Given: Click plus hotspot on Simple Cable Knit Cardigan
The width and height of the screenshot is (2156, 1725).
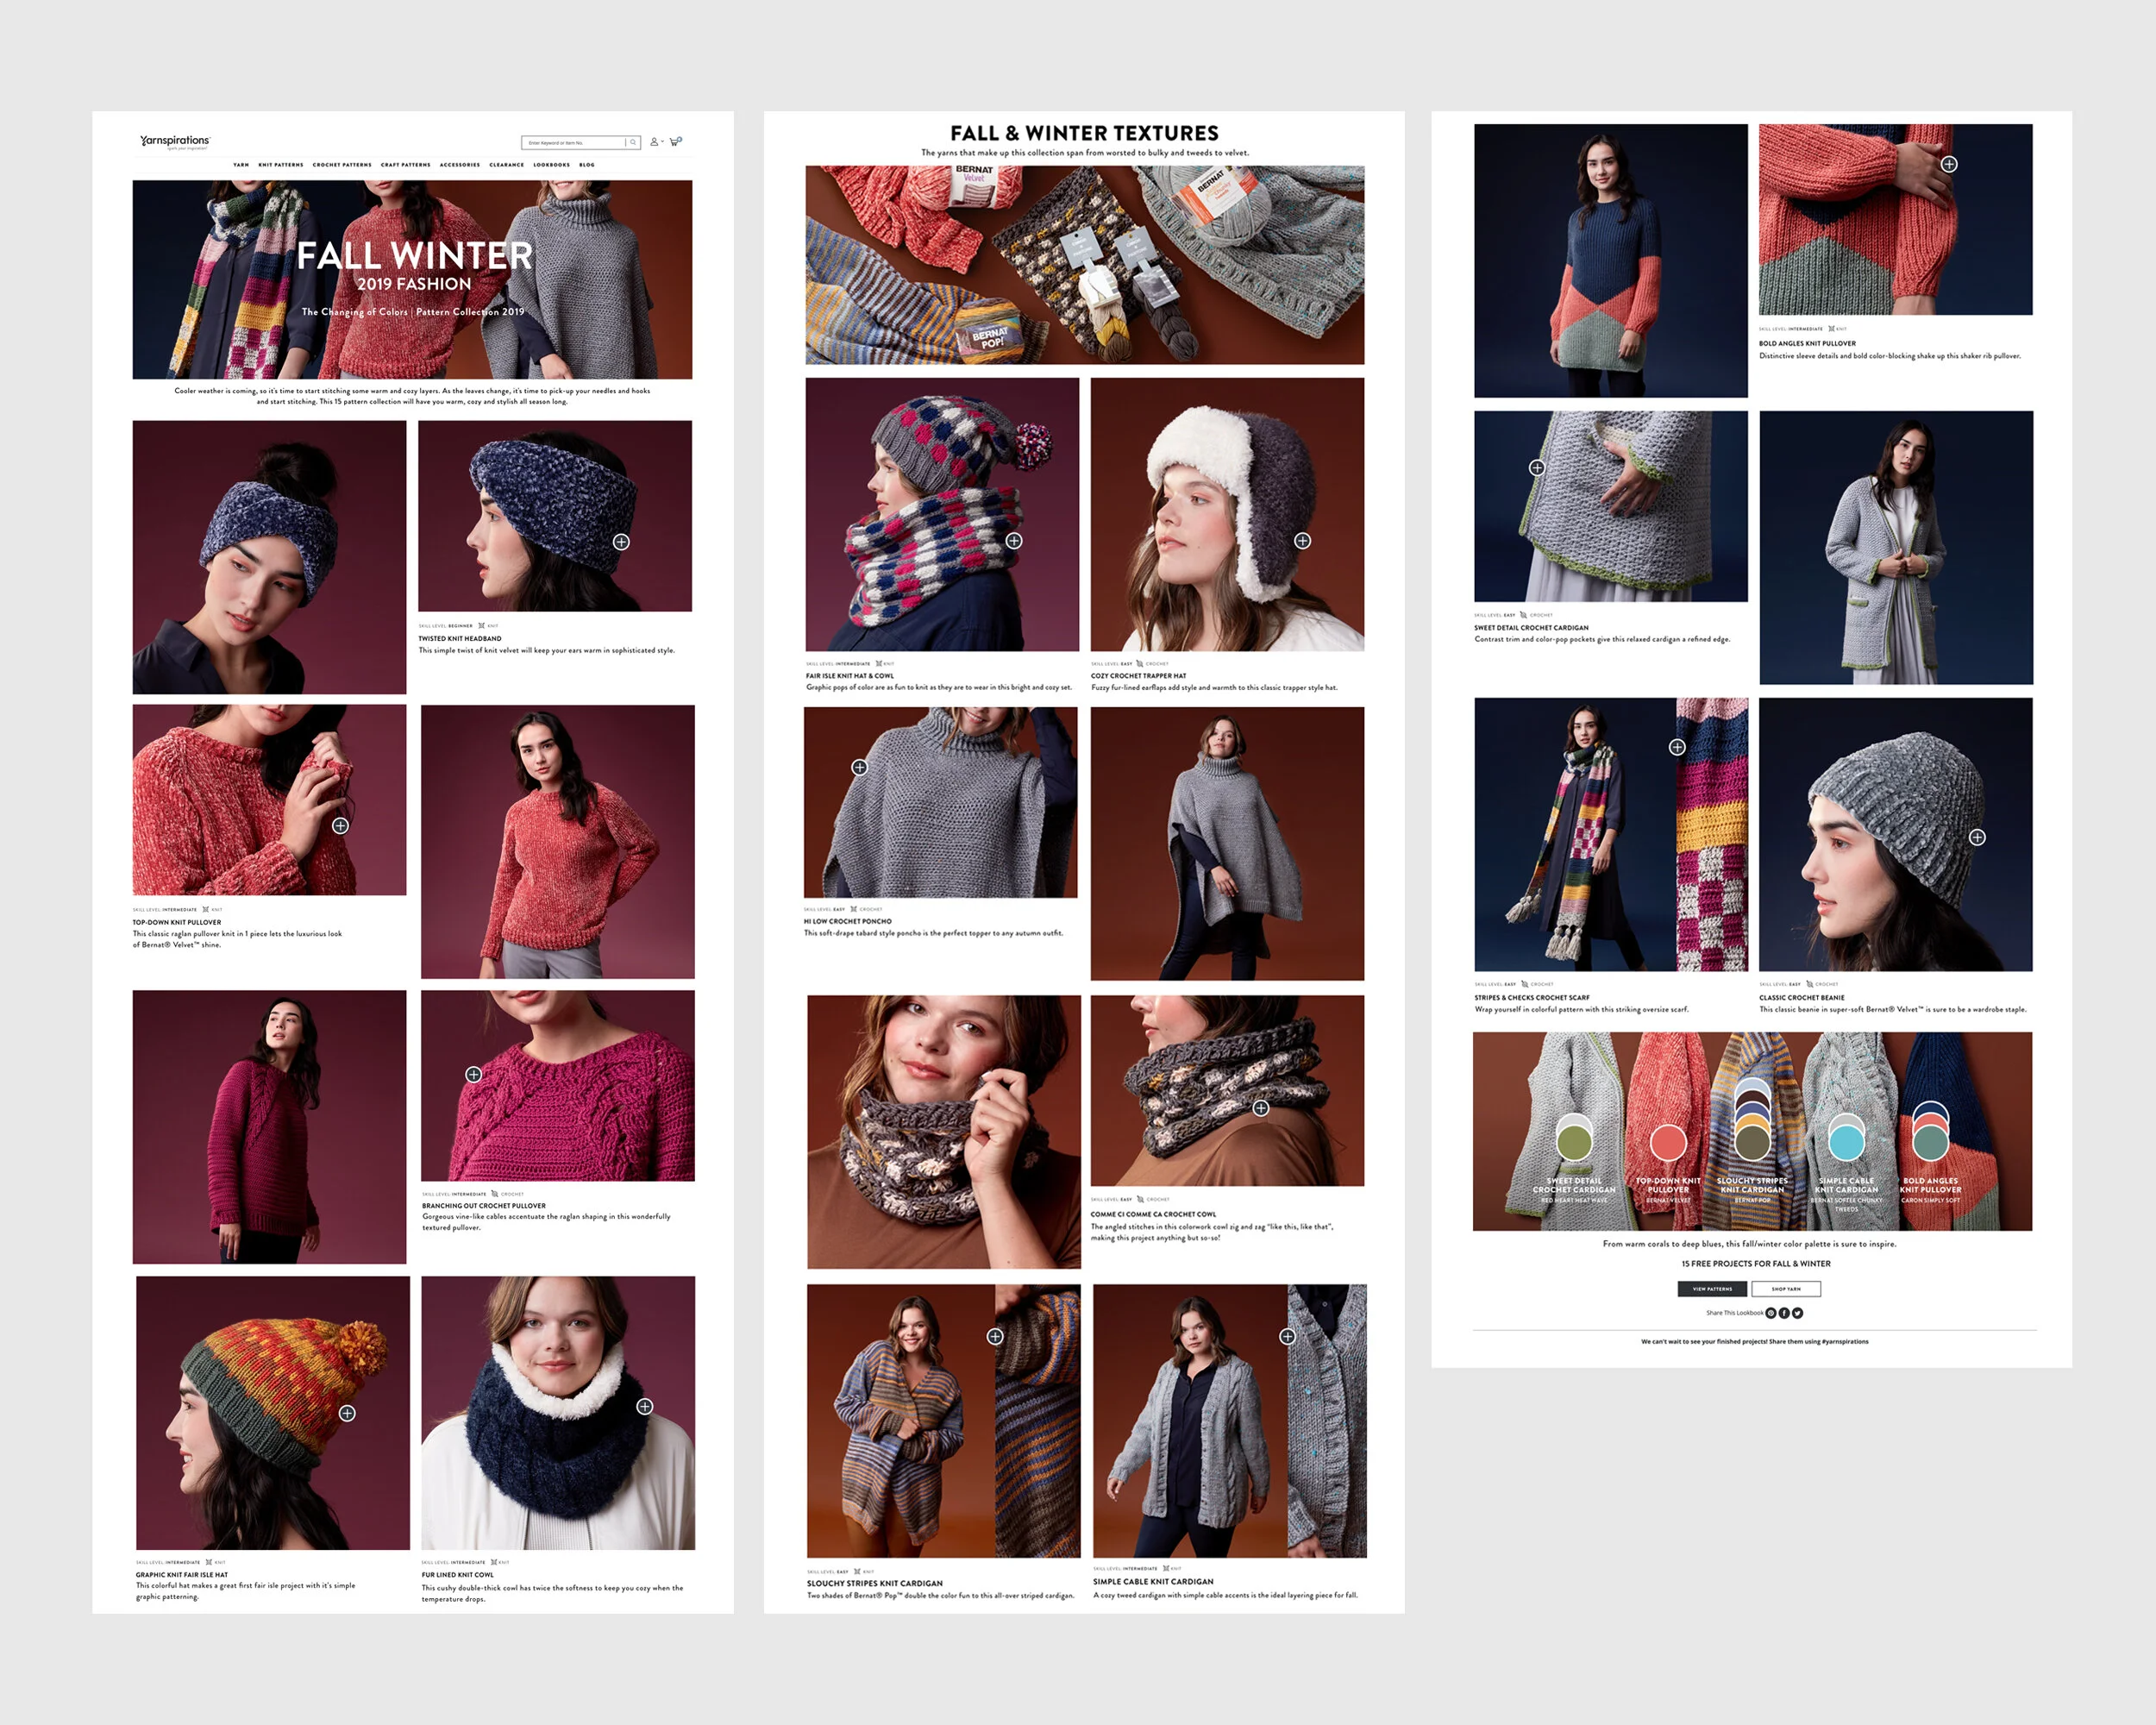Looking at the screenshot, I should coord(1288,1336).
